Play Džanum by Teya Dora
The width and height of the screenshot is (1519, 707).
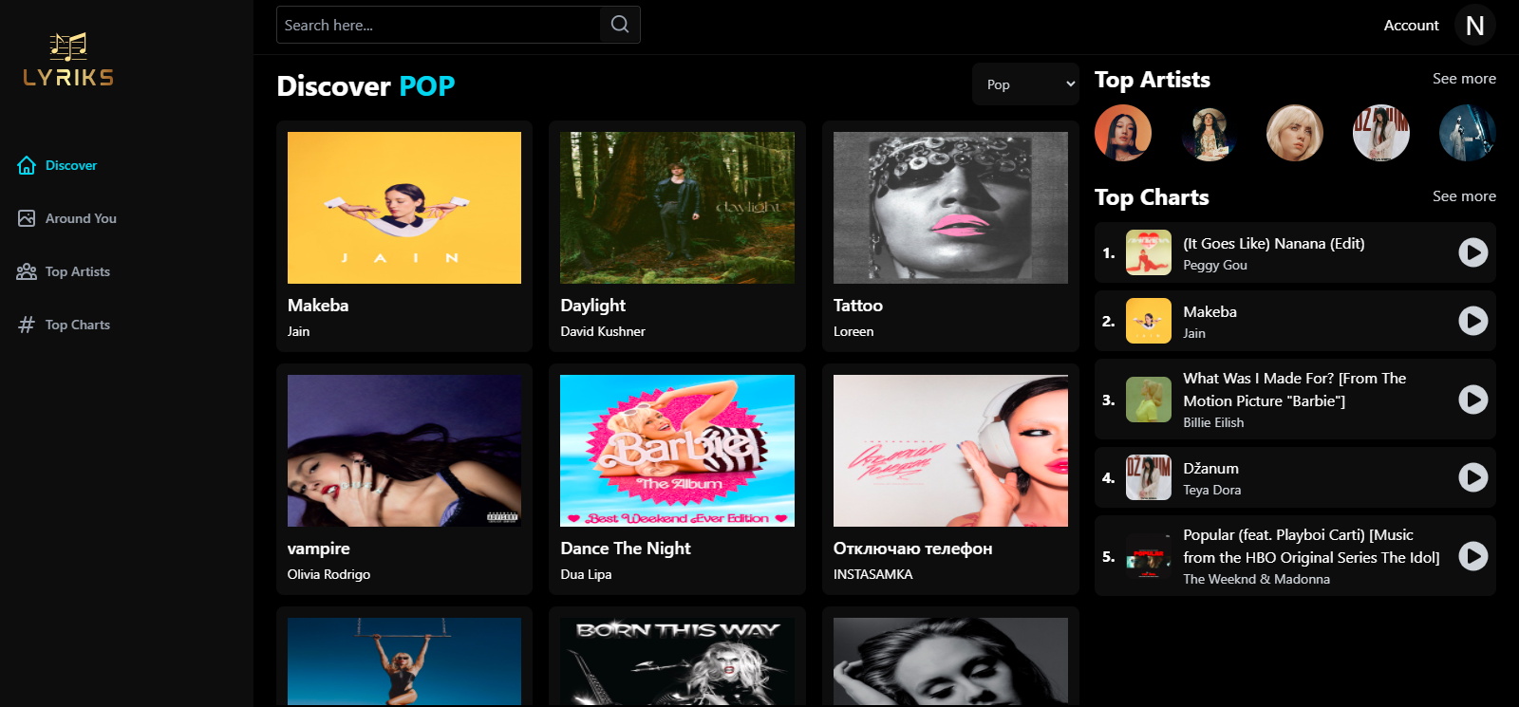pyautogui.click(x=1472, y=477)
